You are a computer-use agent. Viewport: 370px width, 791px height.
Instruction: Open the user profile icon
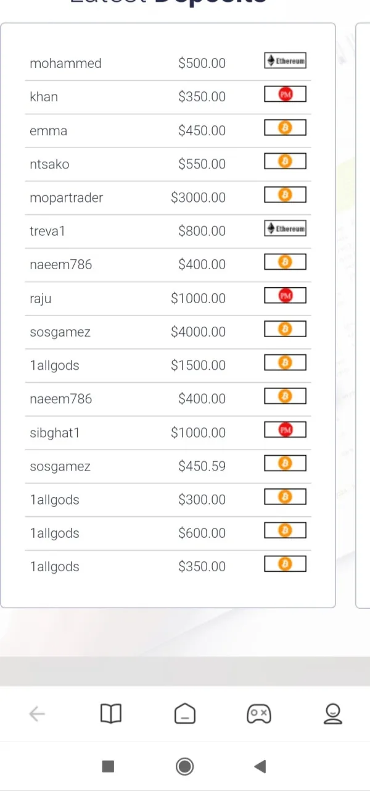click(333, 714)
